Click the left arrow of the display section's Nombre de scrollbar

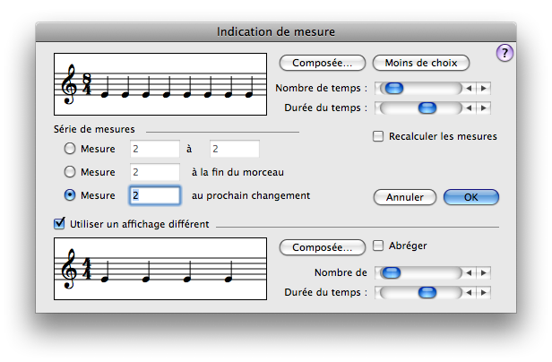pos(470,272)
